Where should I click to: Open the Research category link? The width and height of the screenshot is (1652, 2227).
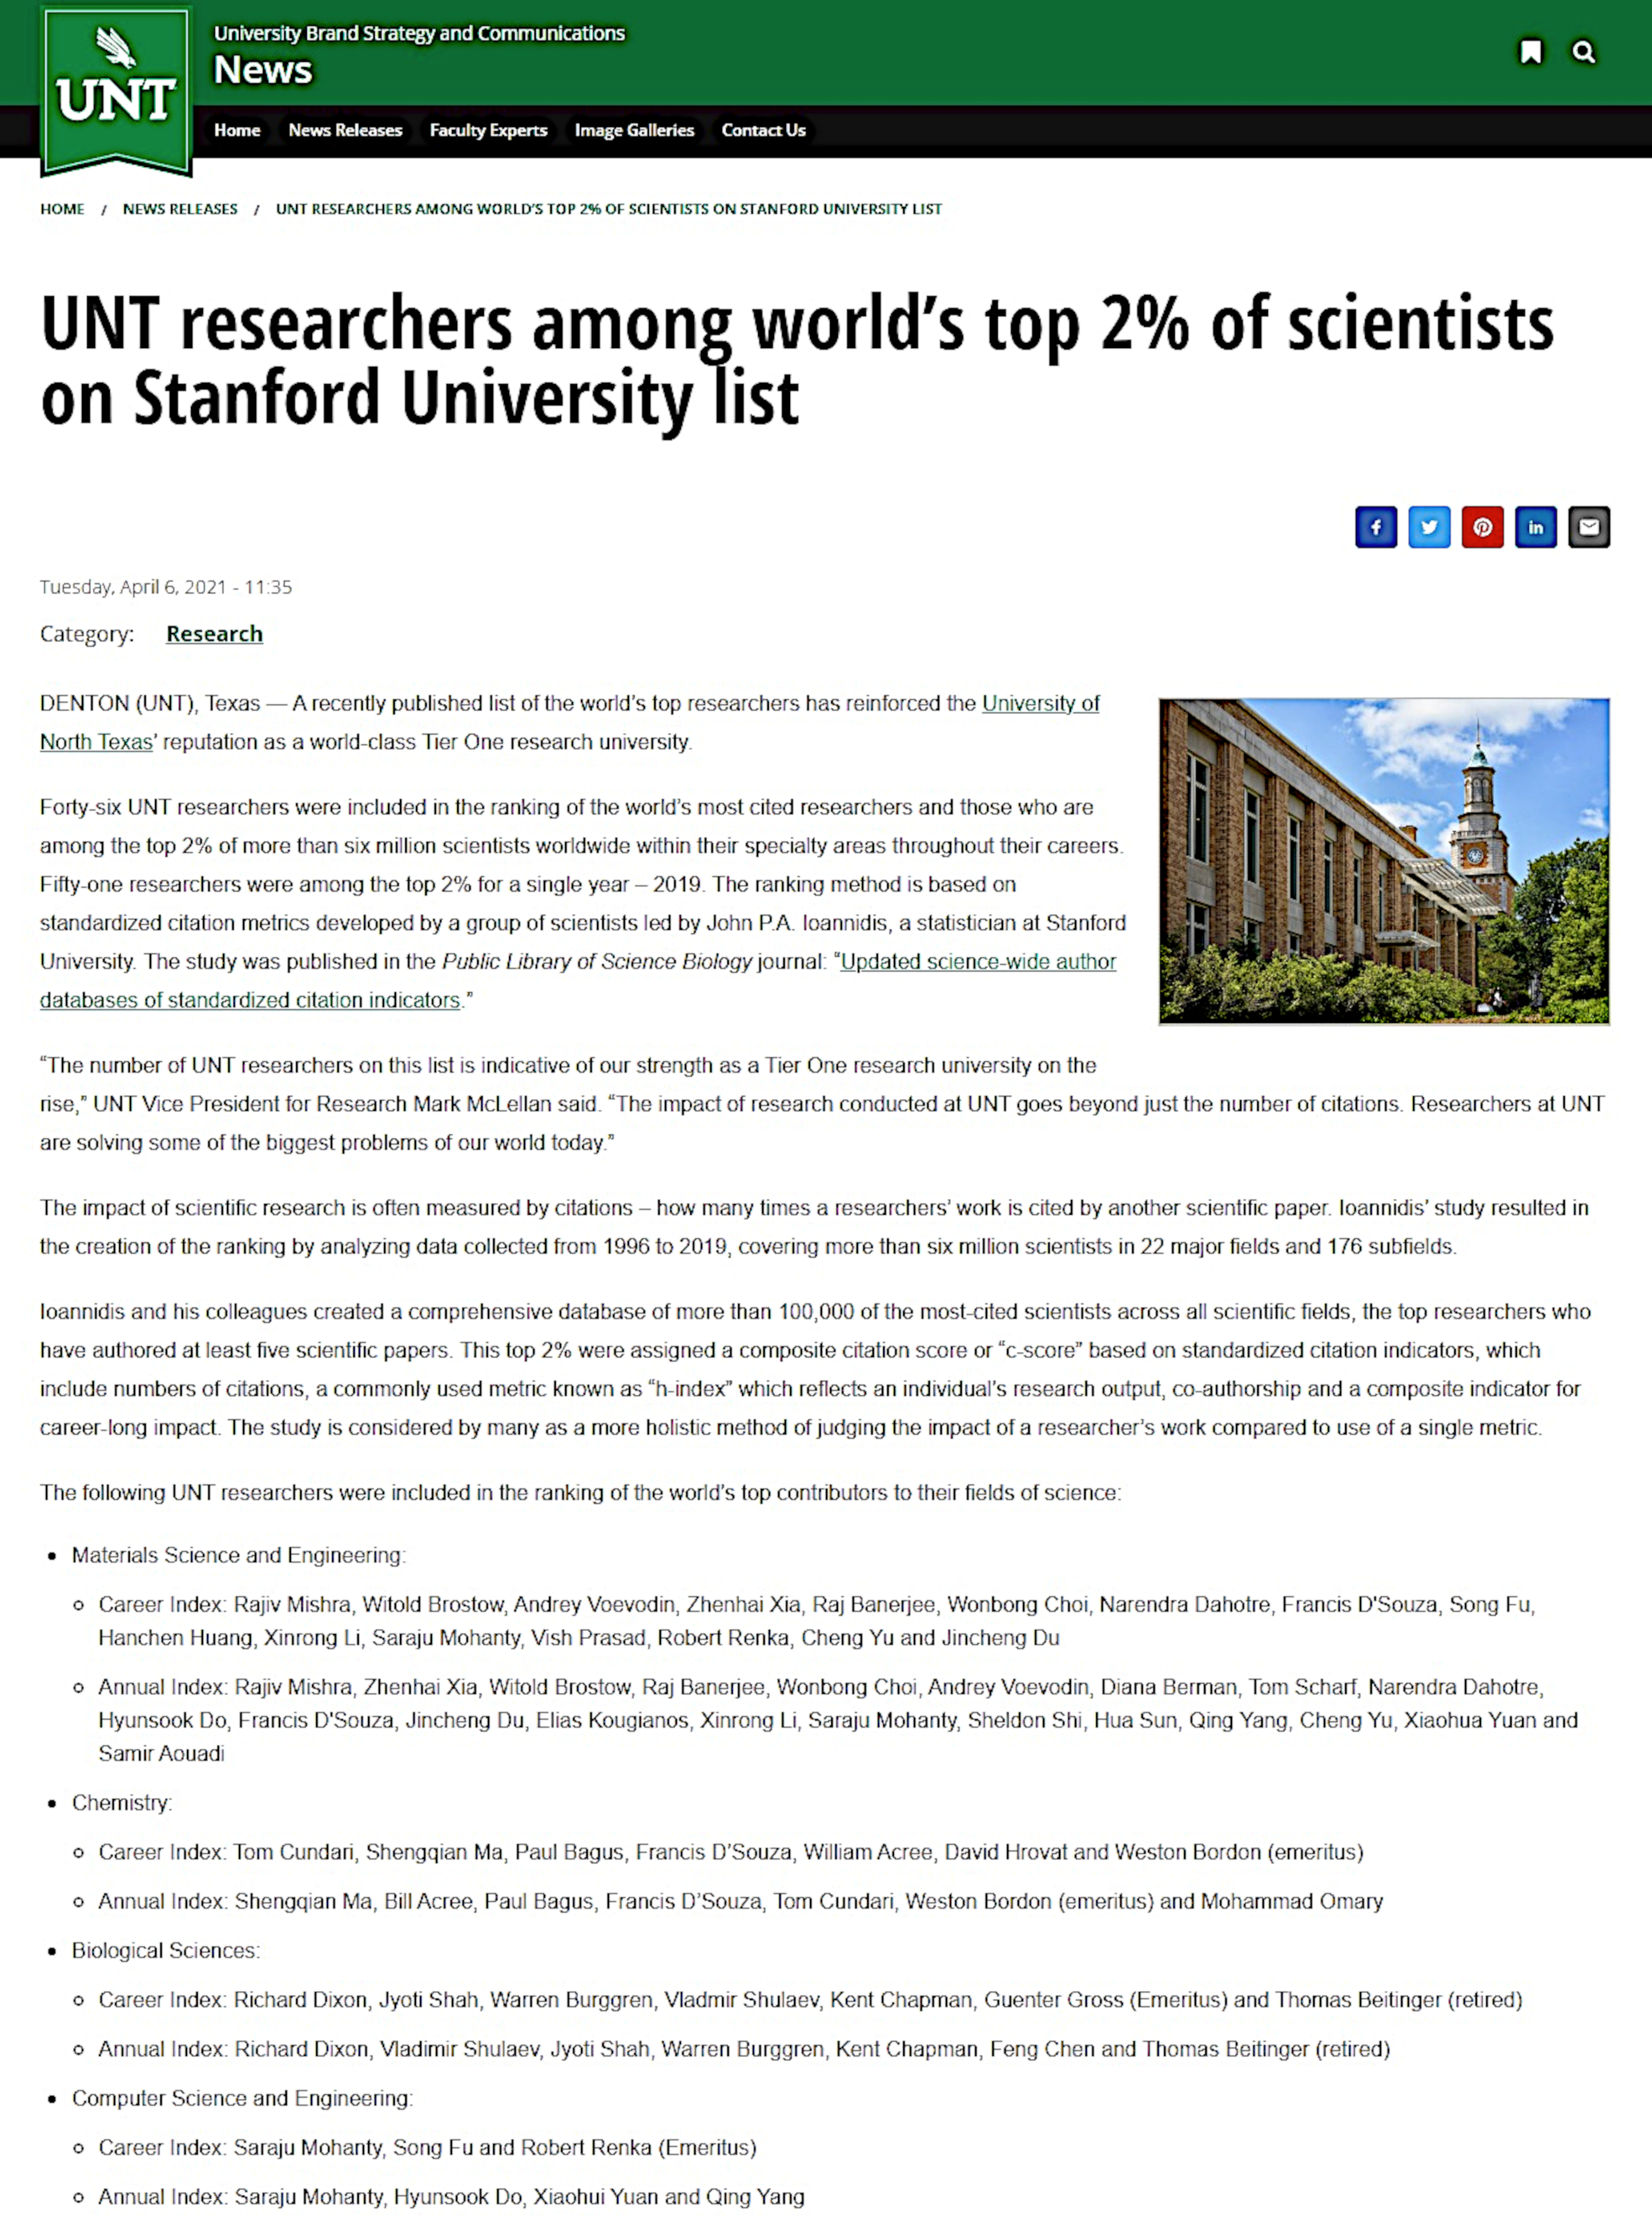point(214,633)
